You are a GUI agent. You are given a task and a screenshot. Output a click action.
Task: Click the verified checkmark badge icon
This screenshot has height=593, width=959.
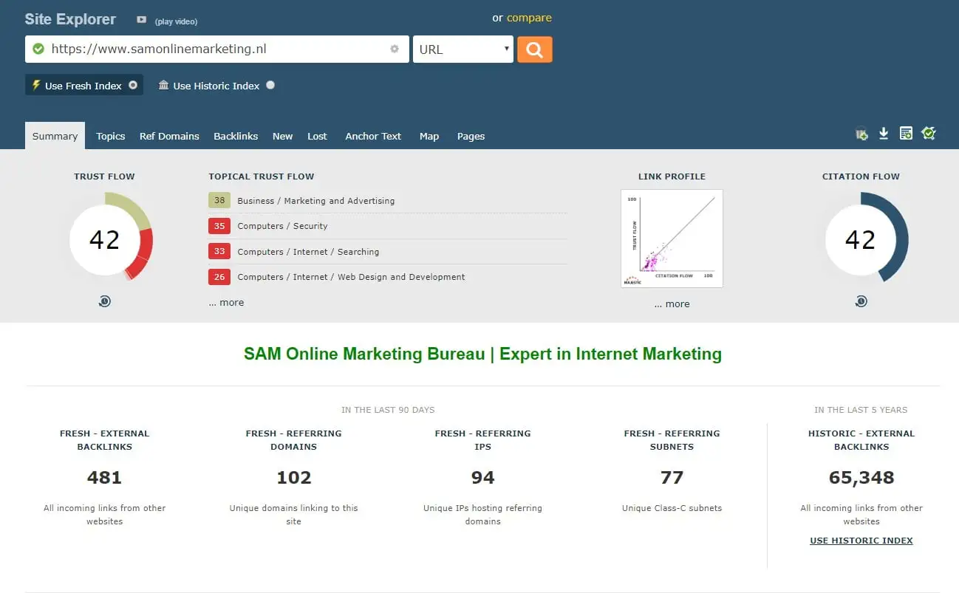[x=929, y=134]
